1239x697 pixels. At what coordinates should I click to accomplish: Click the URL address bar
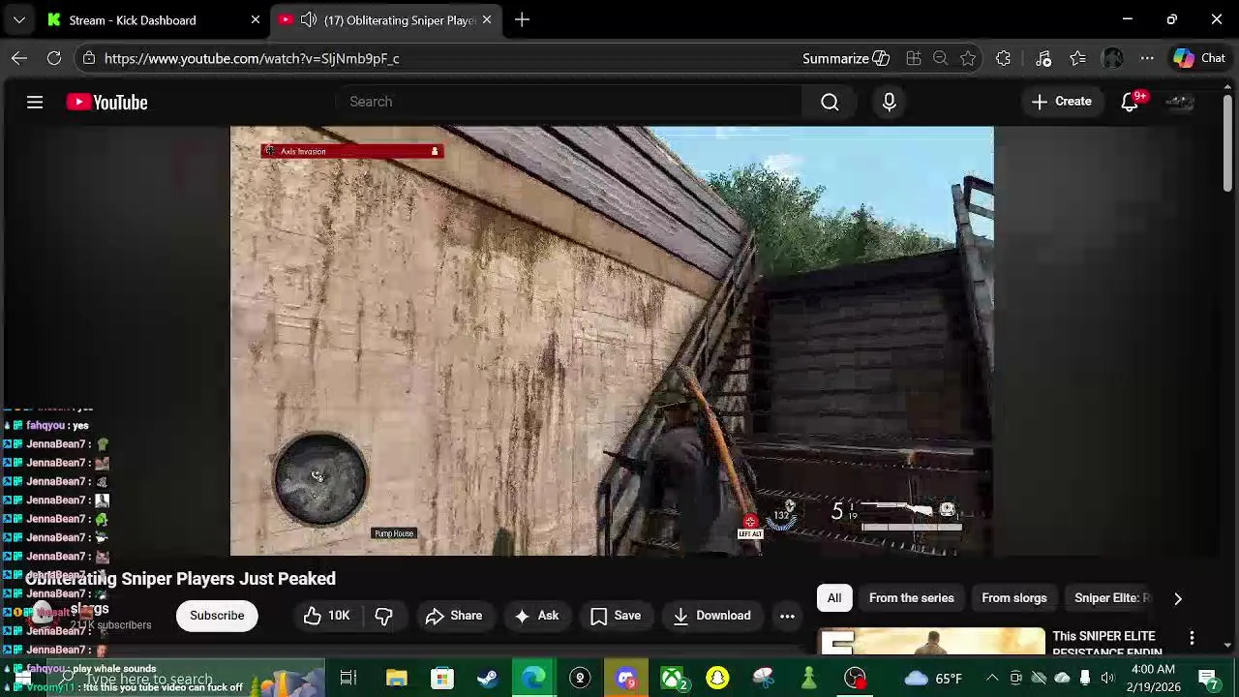(x=445, y=58)
